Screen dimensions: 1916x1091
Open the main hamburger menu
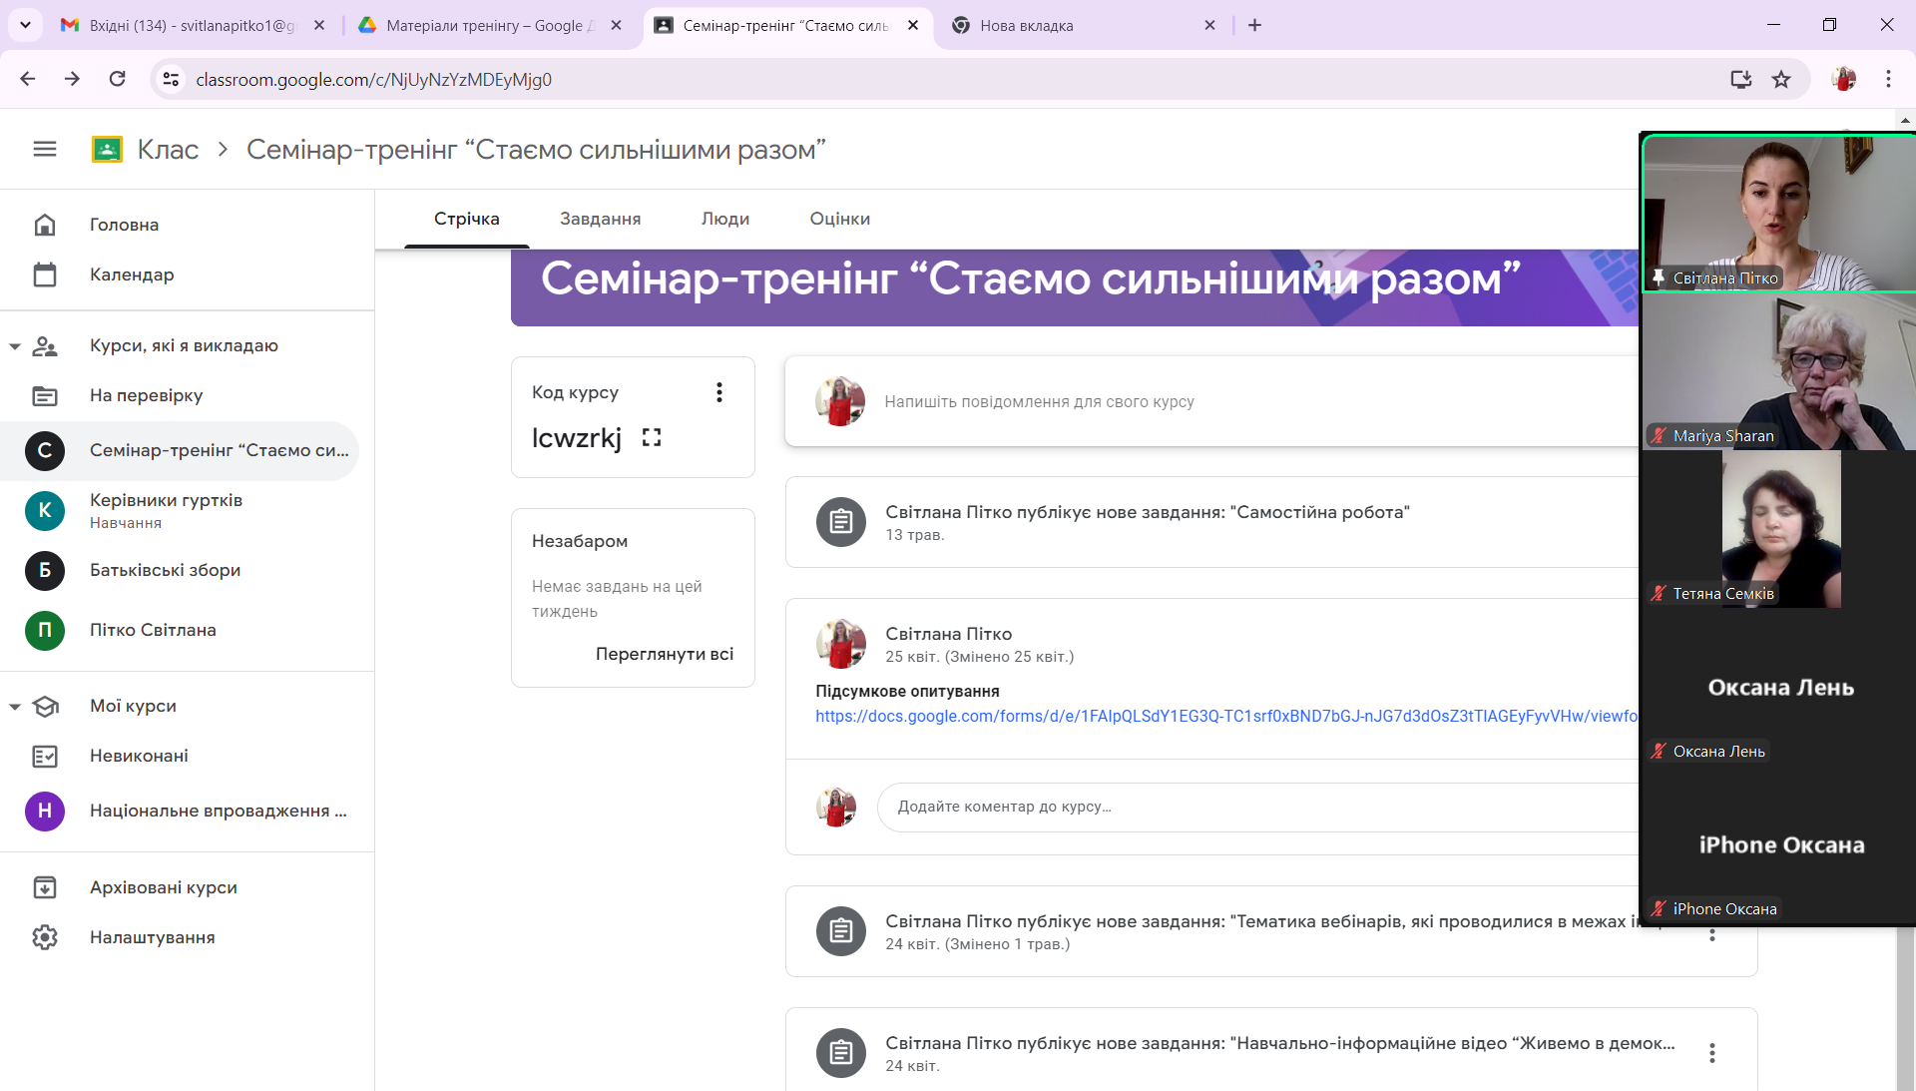point(44,150)
